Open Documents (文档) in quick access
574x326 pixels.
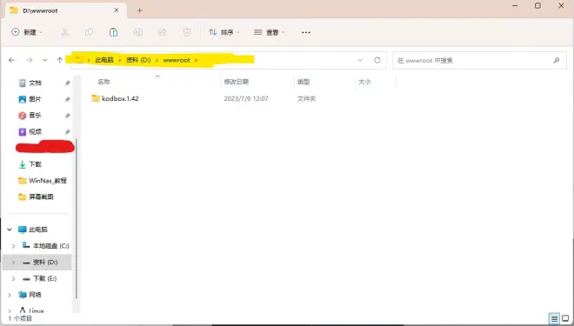35,83
